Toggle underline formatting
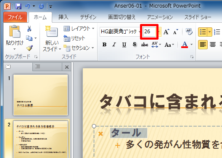Viewport: 222px width, 158px height. pos(124,45)
